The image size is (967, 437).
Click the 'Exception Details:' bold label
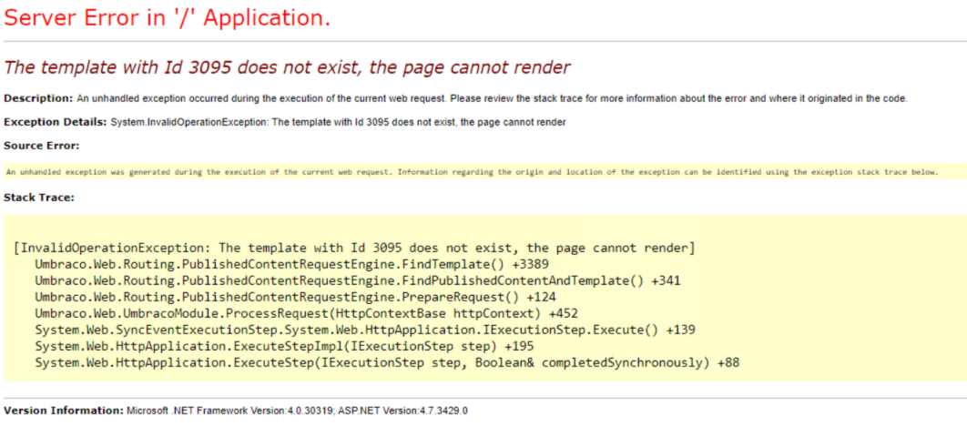(x=55, y=122)
